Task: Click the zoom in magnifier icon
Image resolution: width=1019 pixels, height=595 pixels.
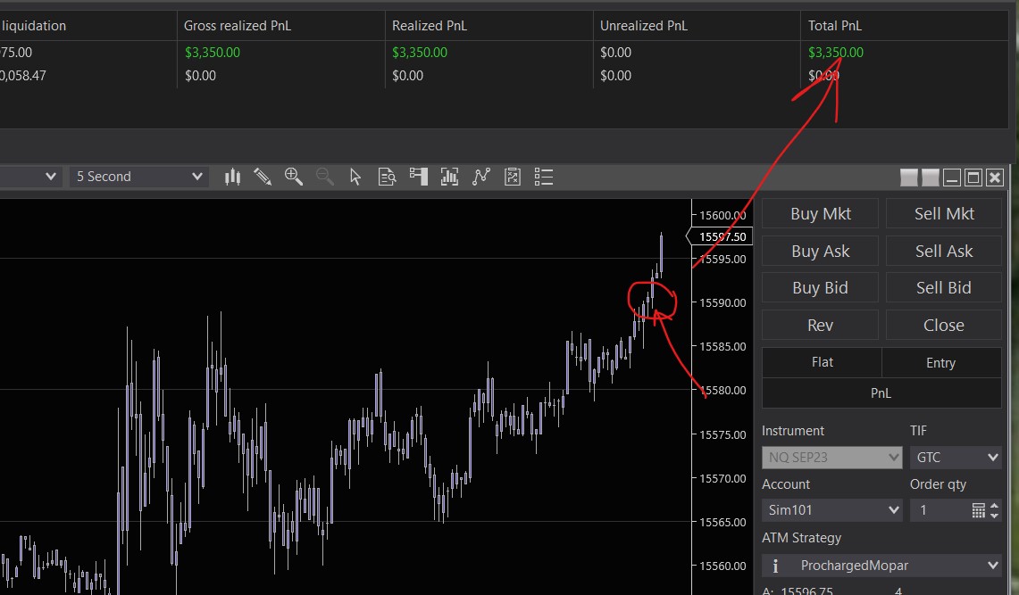Action: 294,177
